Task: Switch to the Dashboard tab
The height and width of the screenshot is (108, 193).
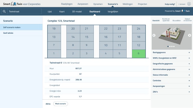Action: pyautogui.click(x=95, y=11)
